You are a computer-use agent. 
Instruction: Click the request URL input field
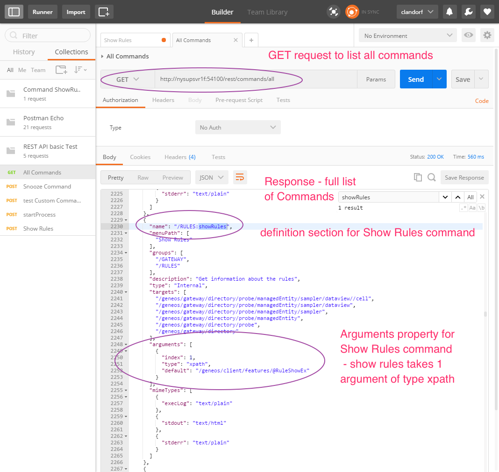pyautogui.click(x=256, y=80)
